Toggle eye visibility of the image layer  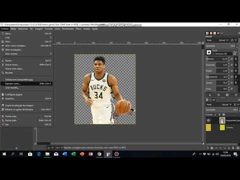[x=208, y=120]
